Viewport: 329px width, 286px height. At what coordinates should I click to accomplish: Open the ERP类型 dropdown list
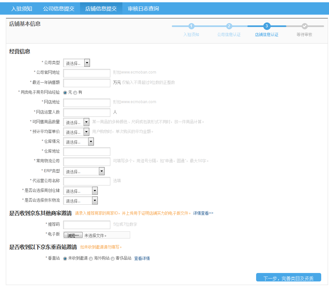click(84, 171)
